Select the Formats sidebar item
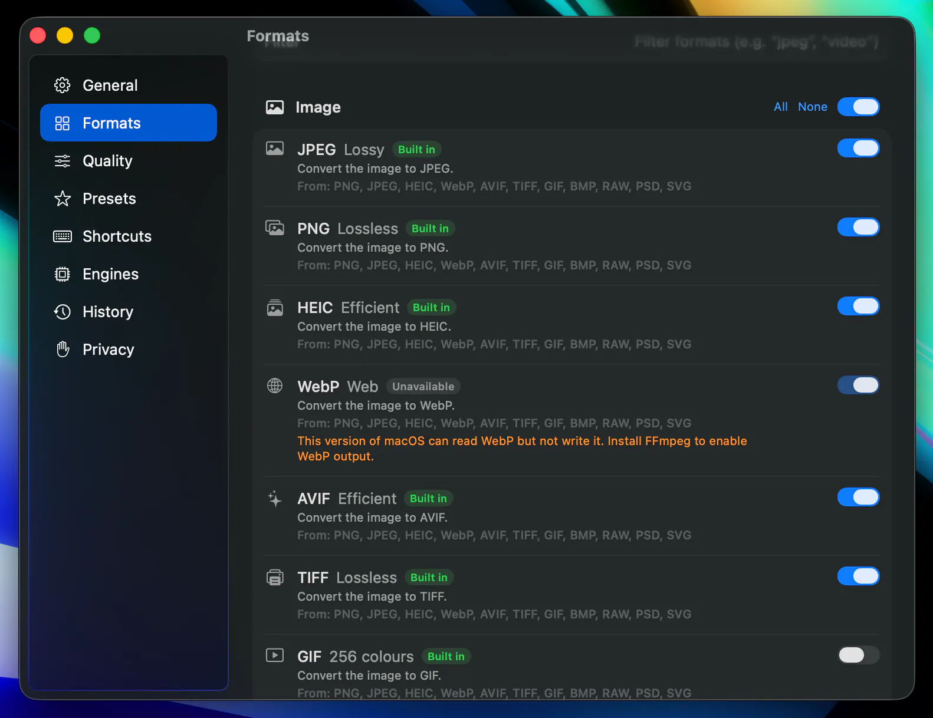Screen dimensions: 933x718 [129, 123]
